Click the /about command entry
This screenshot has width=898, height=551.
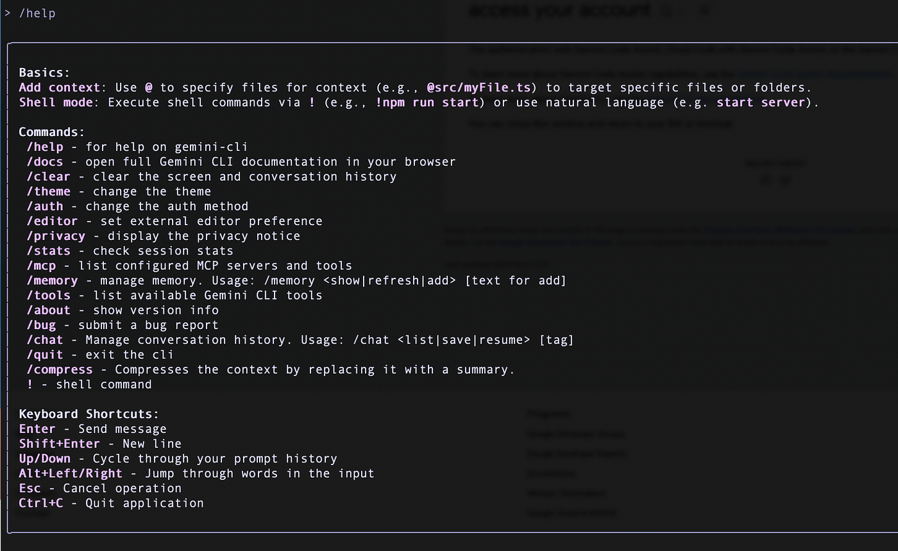(123, 310)
